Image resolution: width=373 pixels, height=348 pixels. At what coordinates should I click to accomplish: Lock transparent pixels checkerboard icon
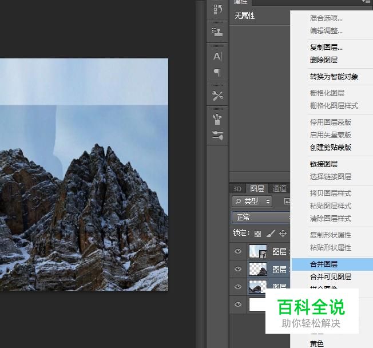pos(257,234)
